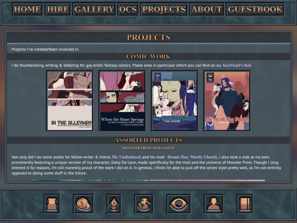The image size is (297, 223).
Task: Visit the GUESTBOOK page
Action: tap(255, 9)
